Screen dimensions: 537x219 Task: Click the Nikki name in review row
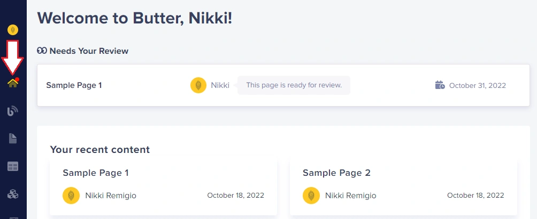point(220,85)
